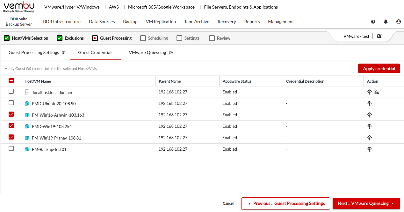Click credential action icon for PM-Backup-Test01
The height and width of the screenshot is (212, 404).
point(369,149)
